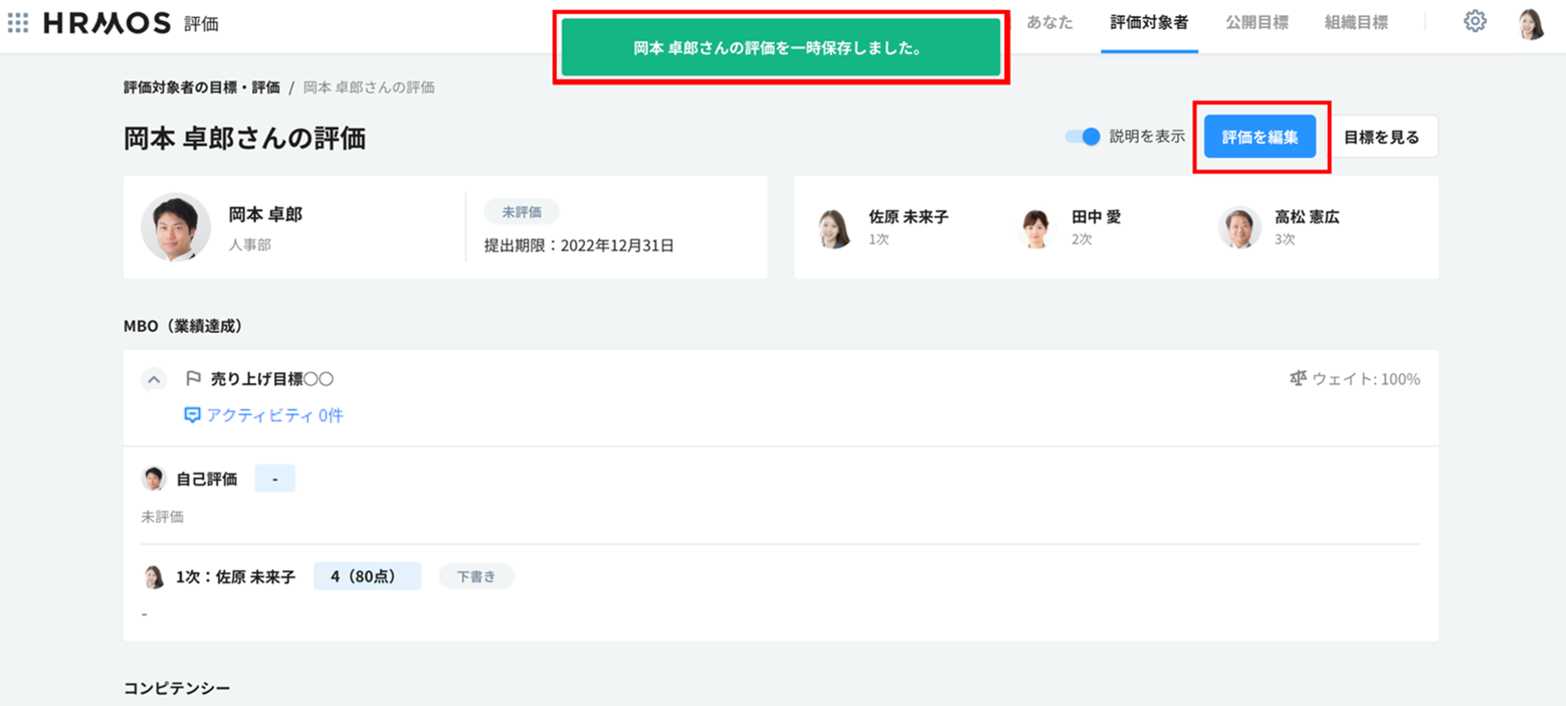Open the 公開目標 tab

pyautogui.click(x=1256, y=23)
